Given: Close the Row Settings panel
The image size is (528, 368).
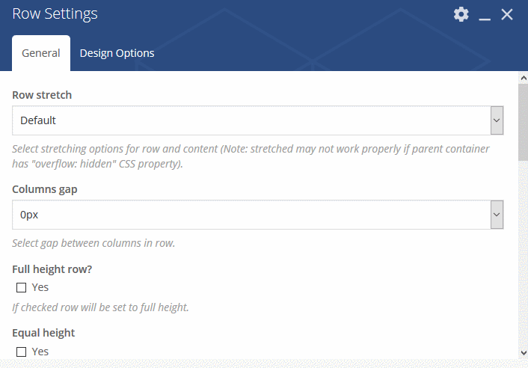Looking at the screenshot, I should pyautogui.click(x=507, y=14).
